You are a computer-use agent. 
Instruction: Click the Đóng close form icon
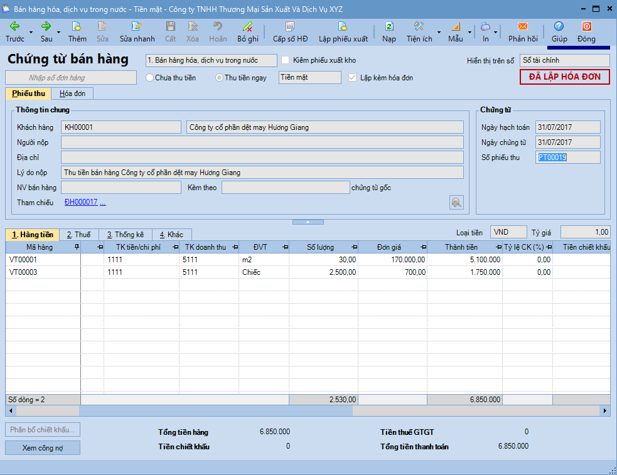tap(586, 26)
